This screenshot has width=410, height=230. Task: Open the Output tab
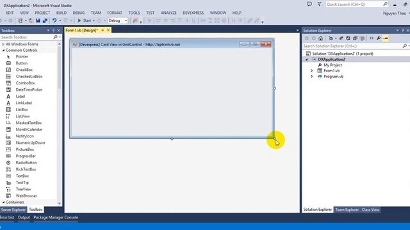click(x=24, y=217)
